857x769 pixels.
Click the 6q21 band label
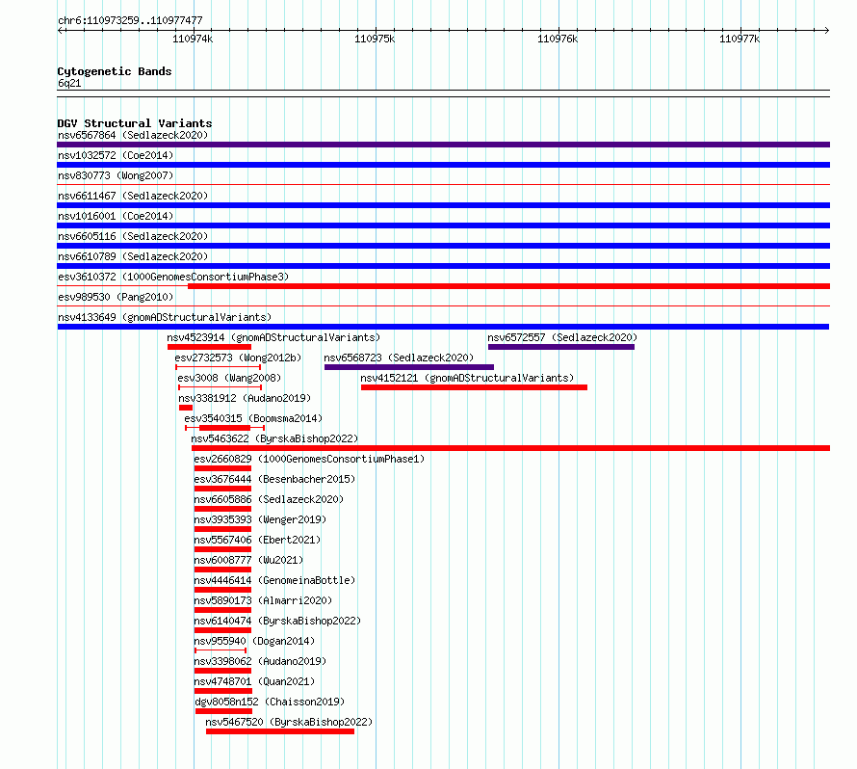pos(69,83)
